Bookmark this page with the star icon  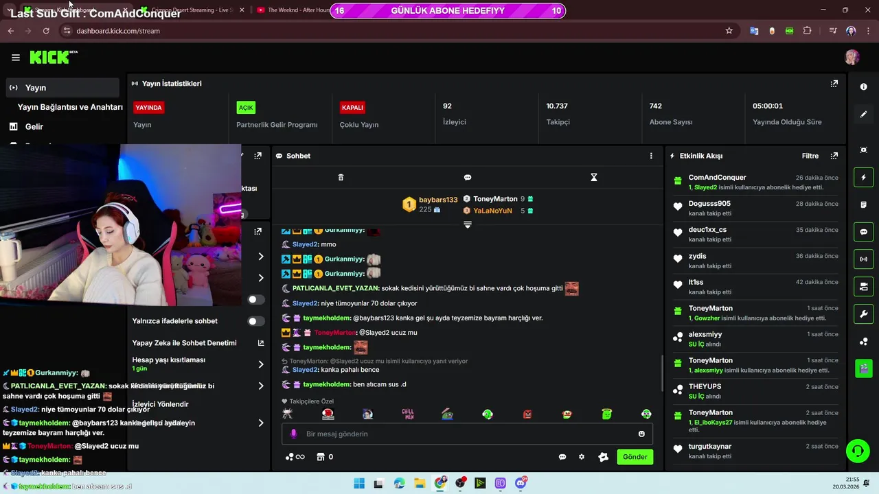(729, 31)
